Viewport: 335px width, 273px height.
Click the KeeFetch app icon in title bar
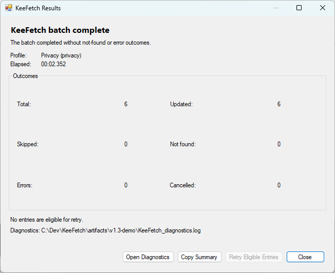tap(9, 8)
